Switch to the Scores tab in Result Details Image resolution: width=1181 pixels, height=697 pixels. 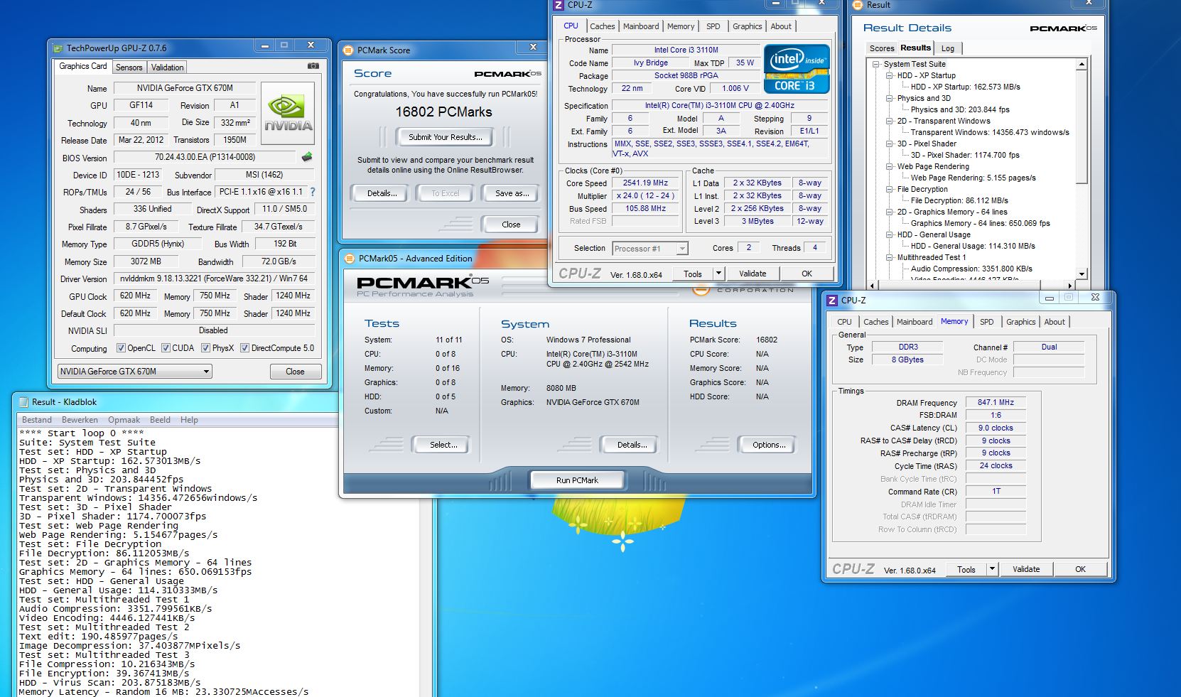881,48
